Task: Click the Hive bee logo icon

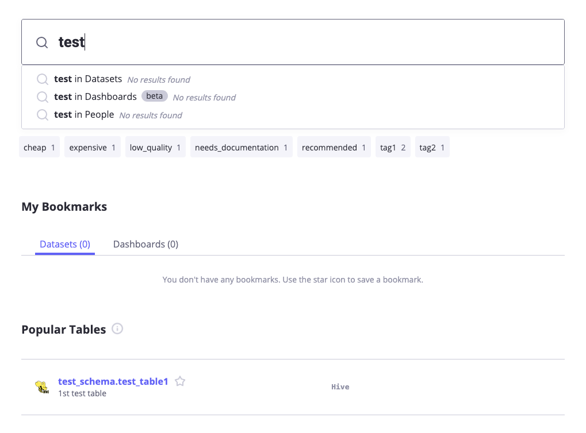Action: coord(42,386)
